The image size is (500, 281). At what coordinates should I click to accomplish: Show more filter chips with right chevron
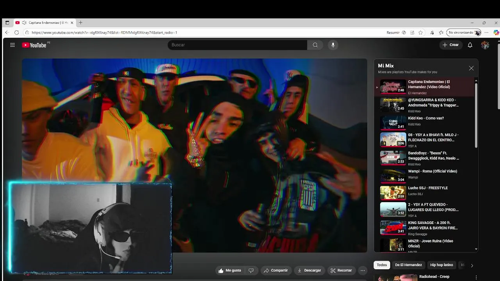[x=471, y=265]
